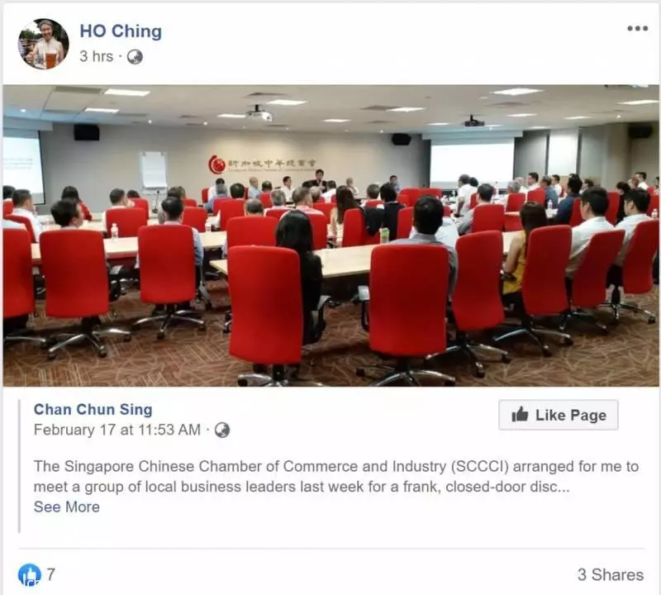Open the February 17 at 11:53 AM timestamp
The height and width of the screenshot is (595, 661).
117,430
